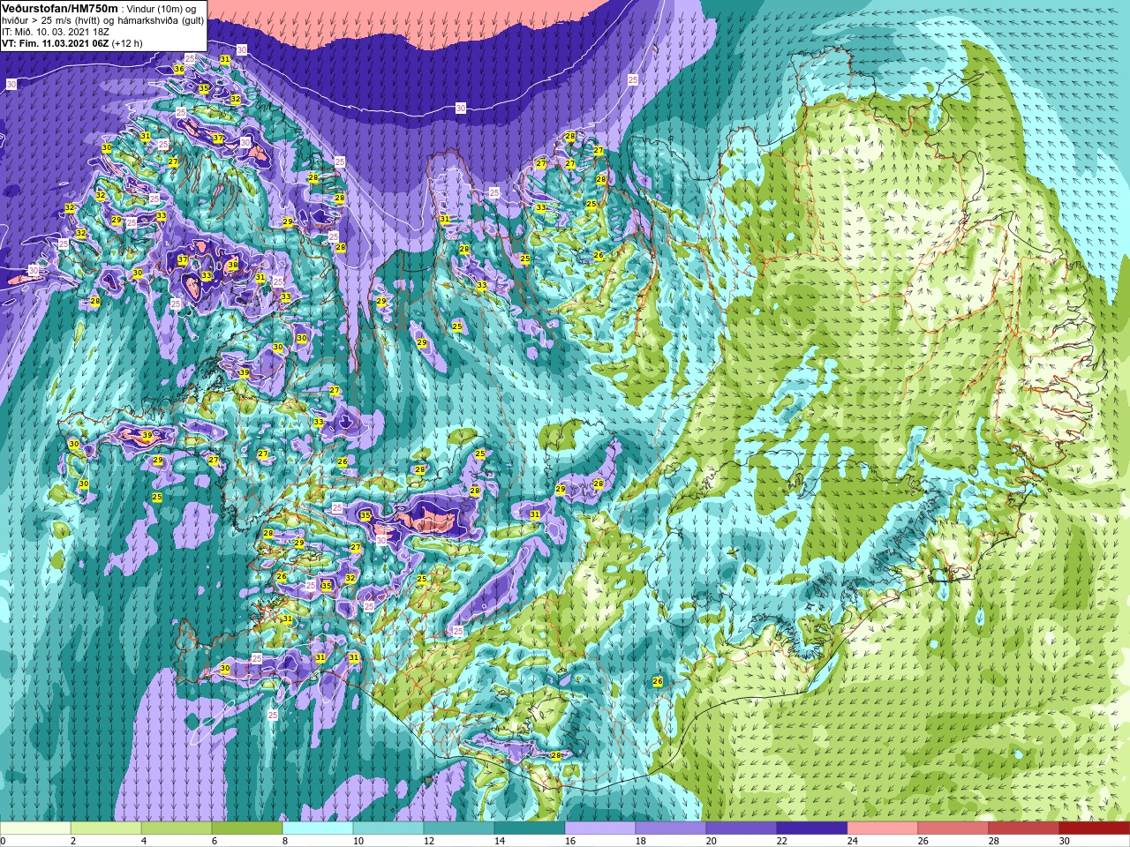Click the color scale tick label 22
Viewport: 1130px width, 847px height.
(782, 841)
